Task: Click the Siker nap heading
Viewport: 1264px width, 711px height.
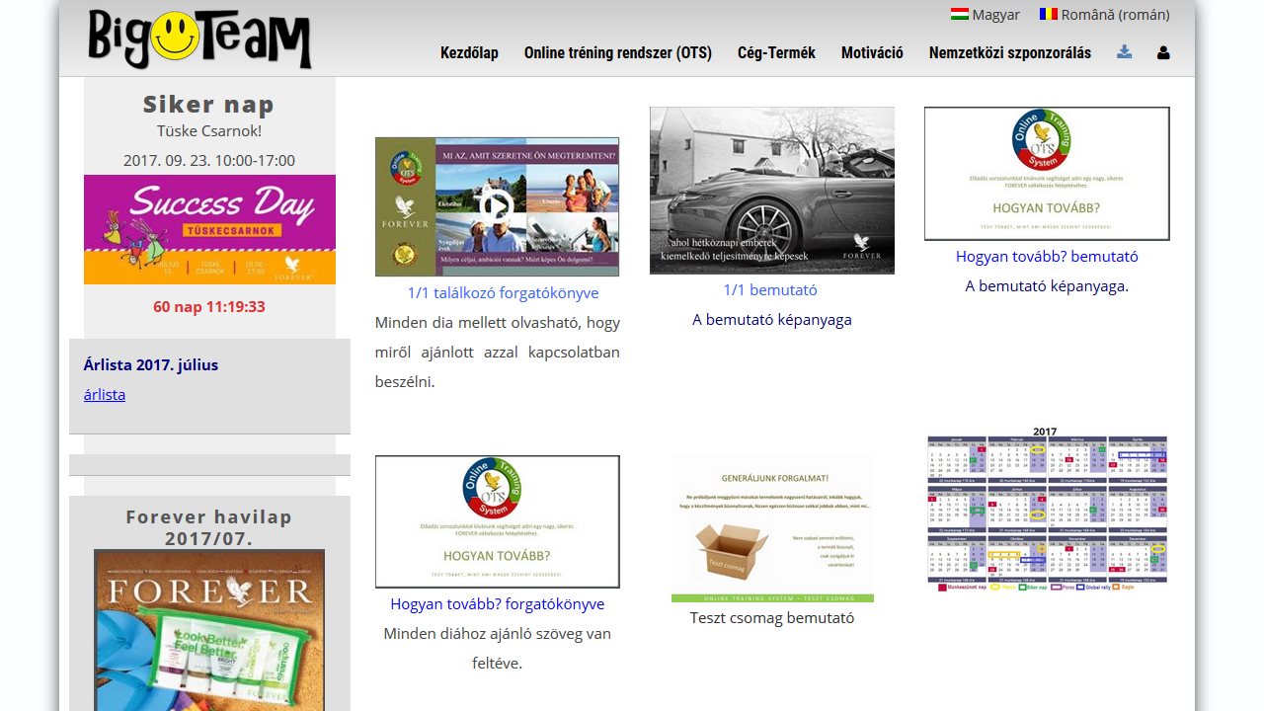Action: (x=208, y=104)
